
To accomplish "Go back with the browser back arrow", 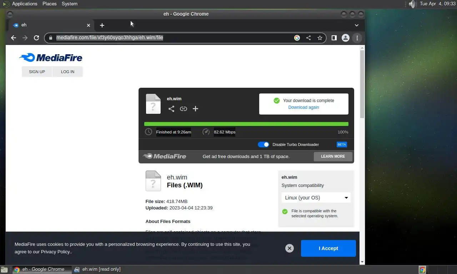I will 14,38.
